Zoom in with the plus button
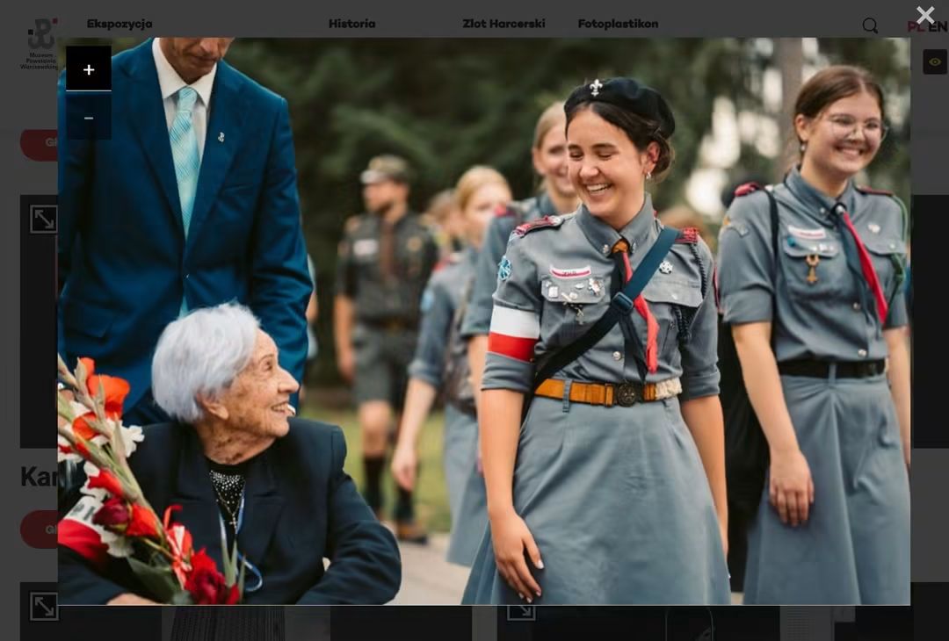This screenshot has width=949, height=641. click(x=89, y=68)
